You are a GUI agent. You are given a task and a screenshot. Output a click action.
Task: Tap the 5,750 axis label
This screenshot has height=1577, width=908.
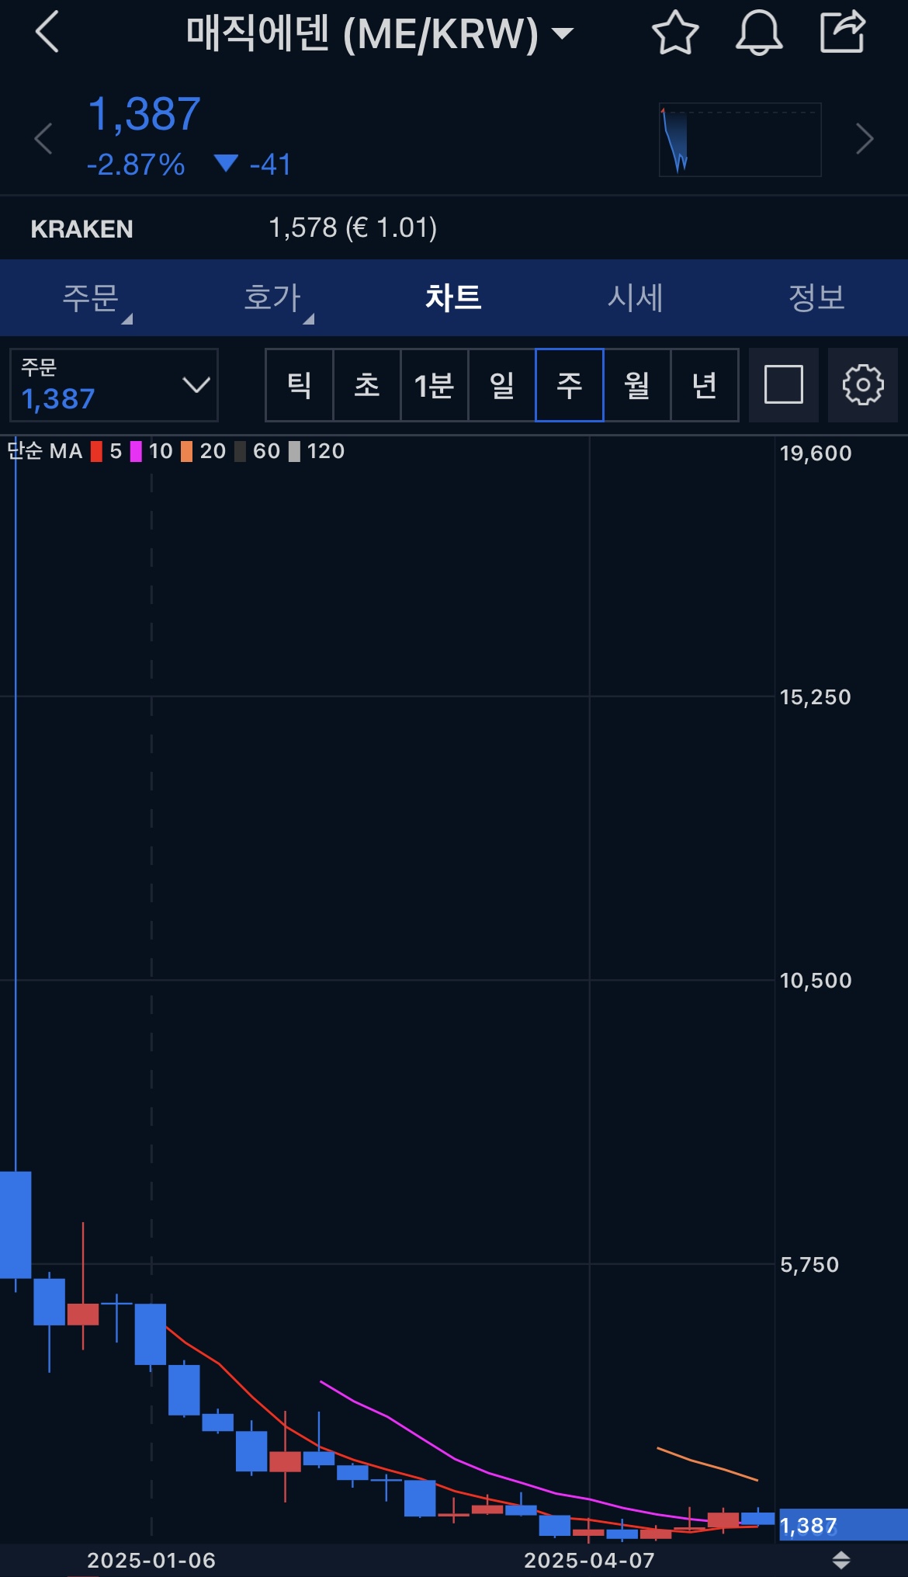[x=809, y=1265]
